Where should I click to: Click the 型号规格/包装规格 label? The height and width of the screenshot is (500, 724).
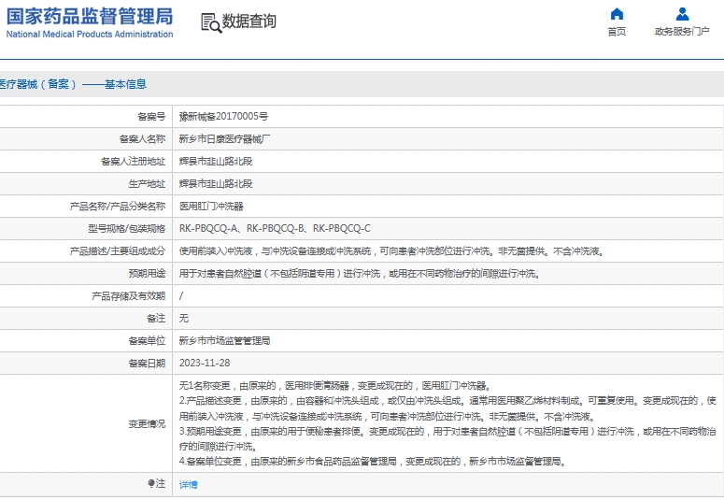[126, 229]
